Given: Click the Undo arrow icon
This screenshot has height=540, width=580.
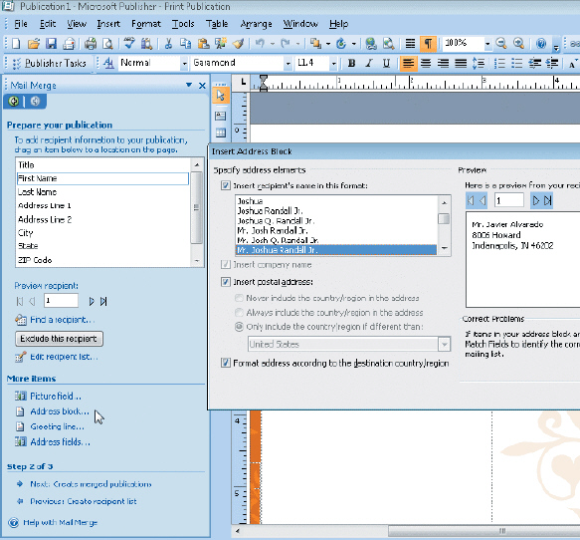Looking at the screenshot, I should point(260,44).
